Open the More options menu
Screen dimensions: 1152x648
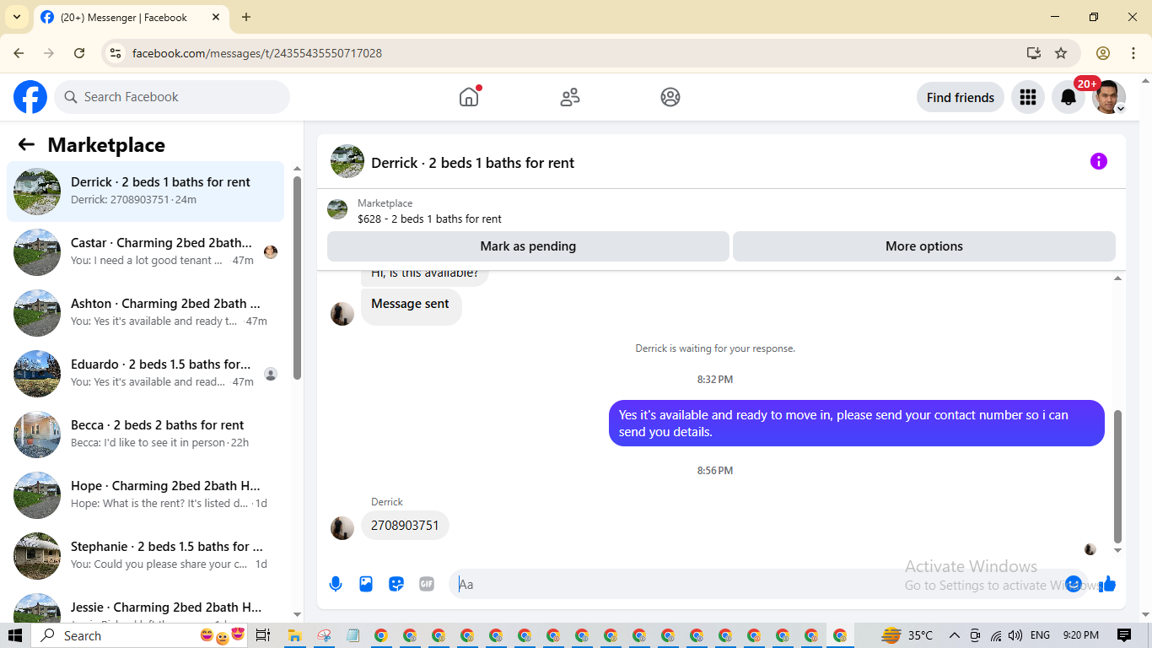pyautogui.click(x=924, y=246)
